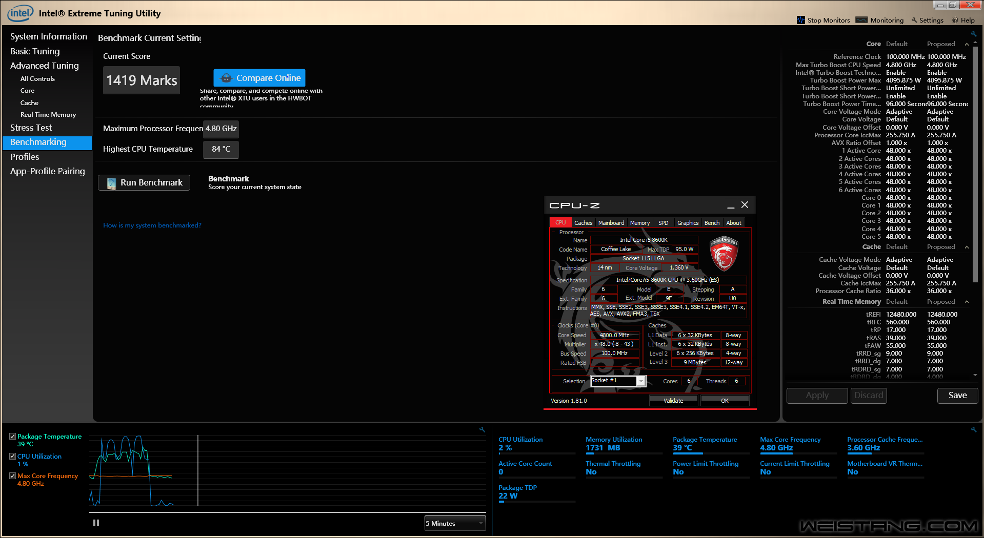Click the 84 °C highest temperature value
The image size is (984, 538).
coord(221,150)
